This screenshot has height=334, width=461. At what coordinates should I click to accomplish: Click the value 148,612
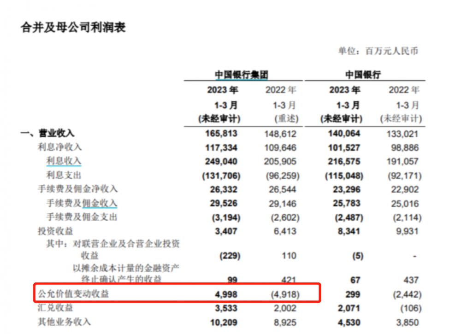point(280,134)
